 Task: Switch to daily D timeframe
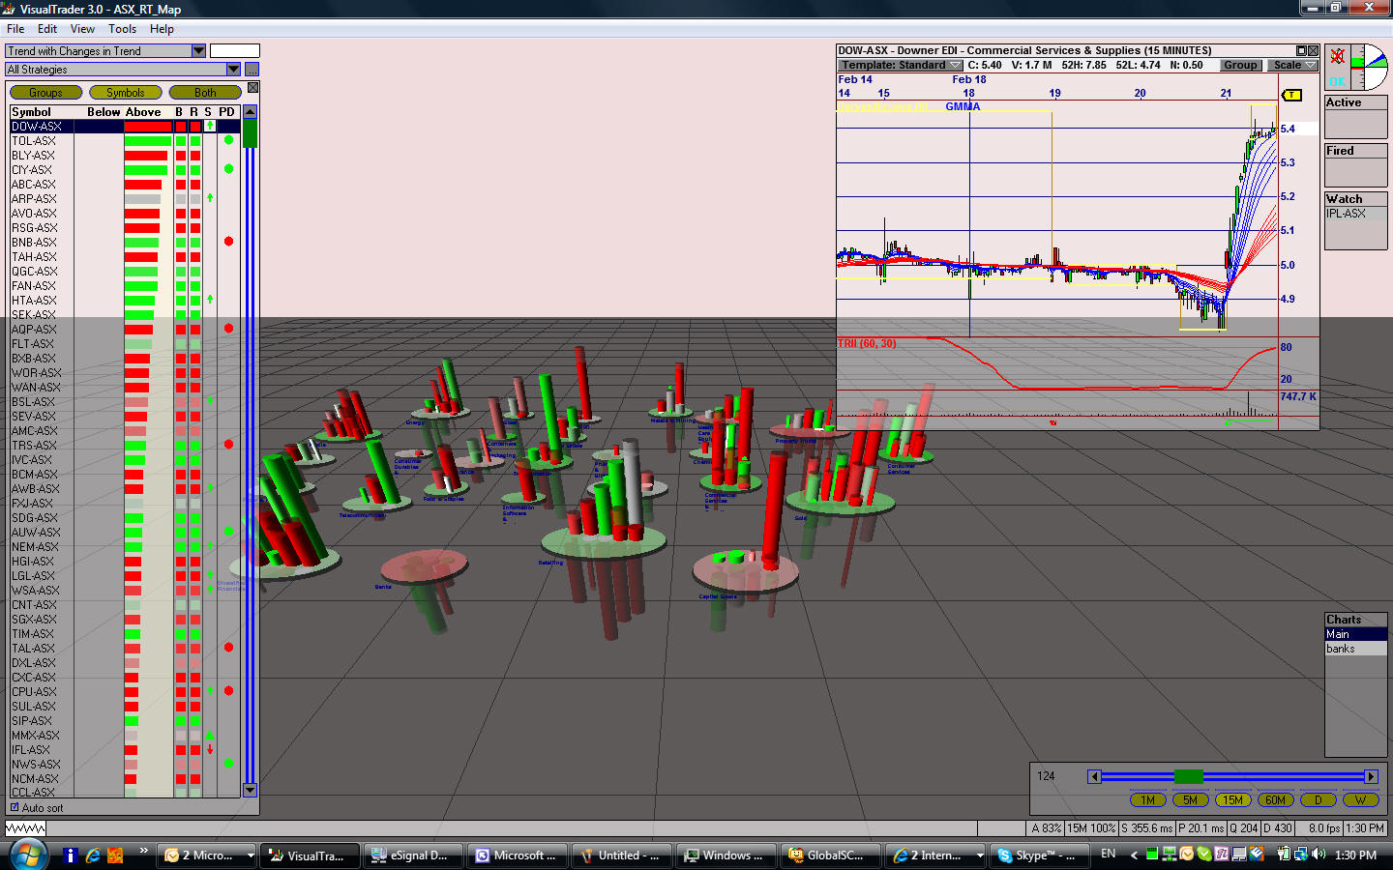coord(1319,800)
